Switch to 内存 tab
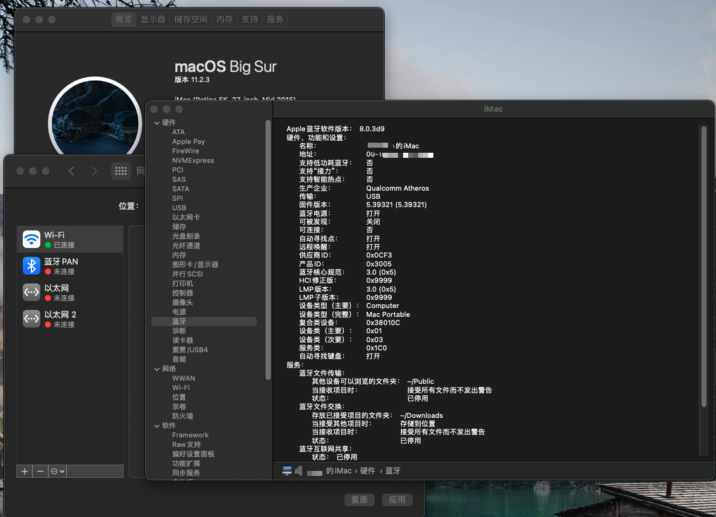Viewport: 716px width, 517px height. point(225,19)
